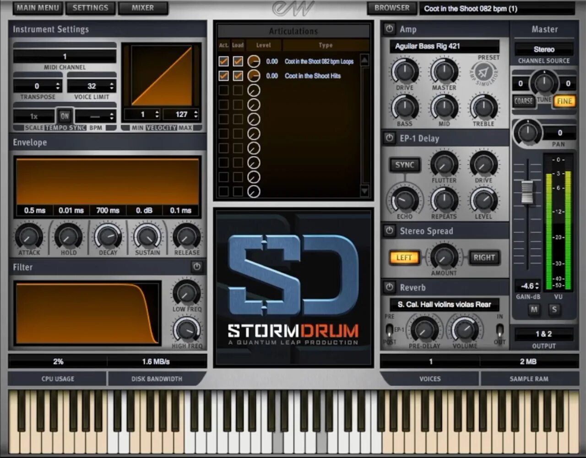Click the Articulations list scroll down arrow
586x458 pixels.
364,191
